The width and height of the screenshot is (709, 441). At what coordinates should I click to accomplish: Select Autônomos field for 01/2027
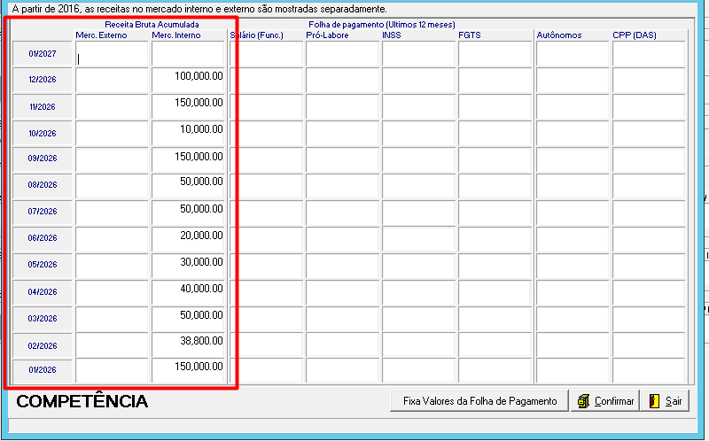[573, 54]
